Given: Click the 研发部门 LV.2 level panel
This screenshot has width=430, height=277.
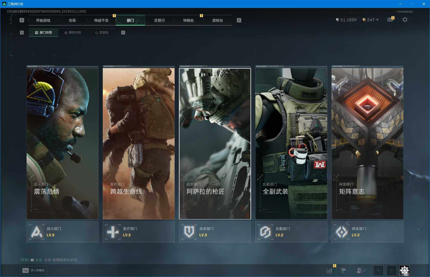Looking at the screenshot, I should coord(367,232).
